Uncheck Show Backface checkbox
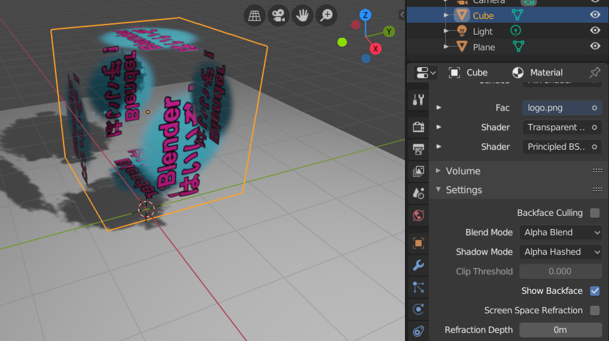 (x=595, y=291)
